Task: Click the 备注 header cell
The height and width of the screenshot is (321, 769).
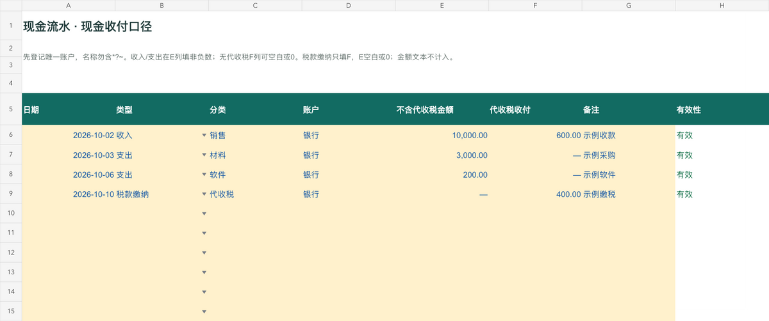Action: click(x=629, y=109)
